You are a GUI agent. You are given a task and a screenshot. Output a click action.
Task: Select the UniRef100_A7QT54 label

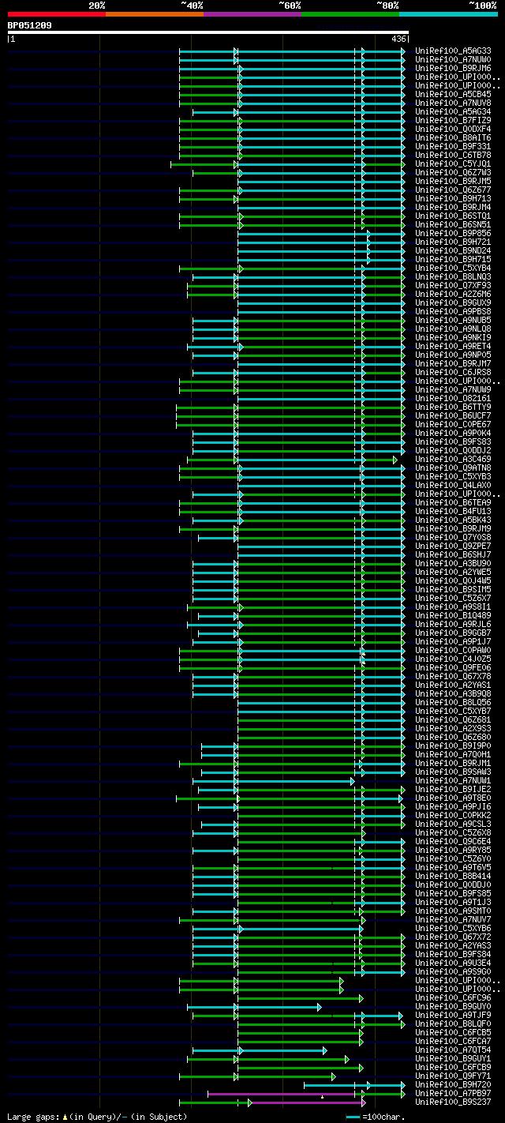(452, 1050)
